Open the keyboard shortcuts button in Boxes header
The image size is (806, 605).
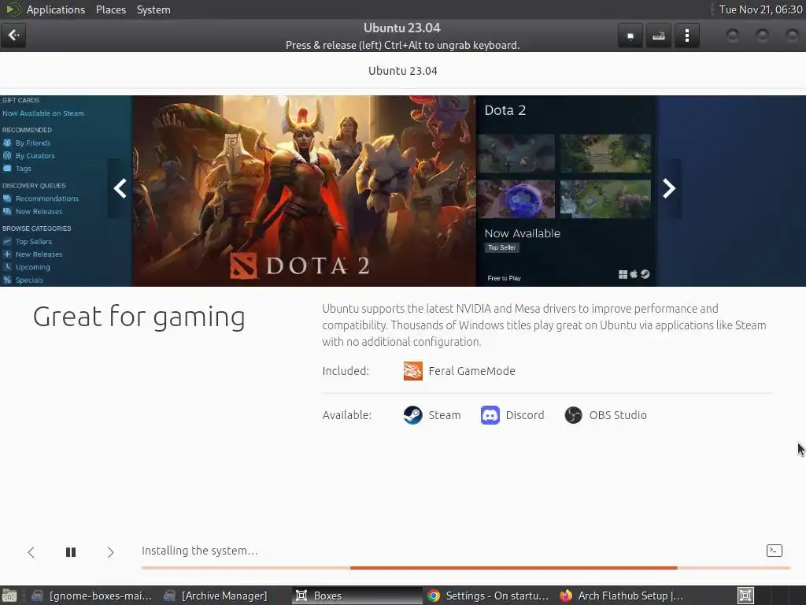tap(659, 35)
